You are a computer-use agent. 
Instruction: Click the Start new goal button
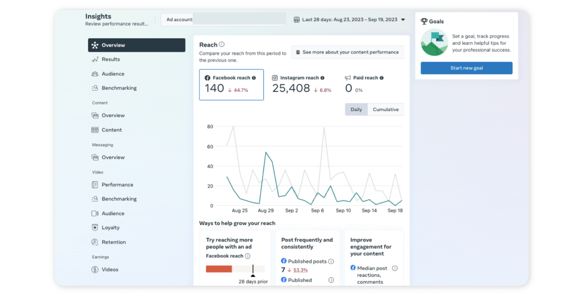point(466,68)
